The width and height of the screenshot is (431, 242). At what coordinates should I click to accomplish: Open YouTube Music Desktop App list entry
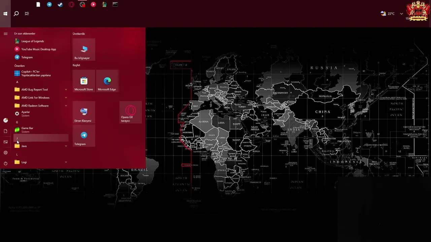click(x=41, y=49)
